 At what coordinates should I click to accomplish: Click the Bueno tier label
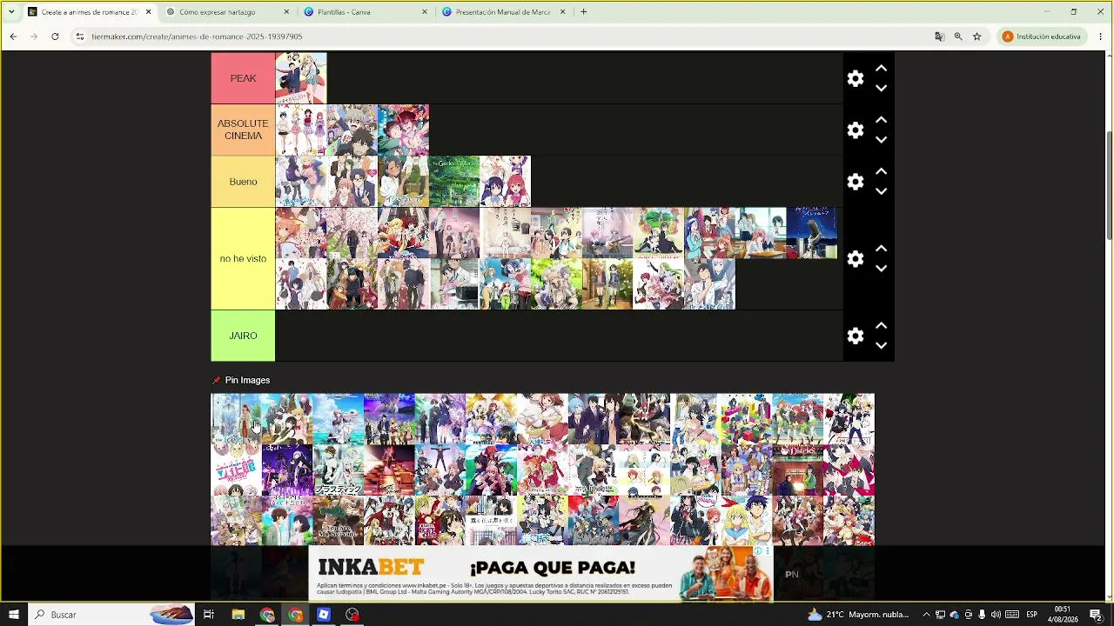click(243, 182)
